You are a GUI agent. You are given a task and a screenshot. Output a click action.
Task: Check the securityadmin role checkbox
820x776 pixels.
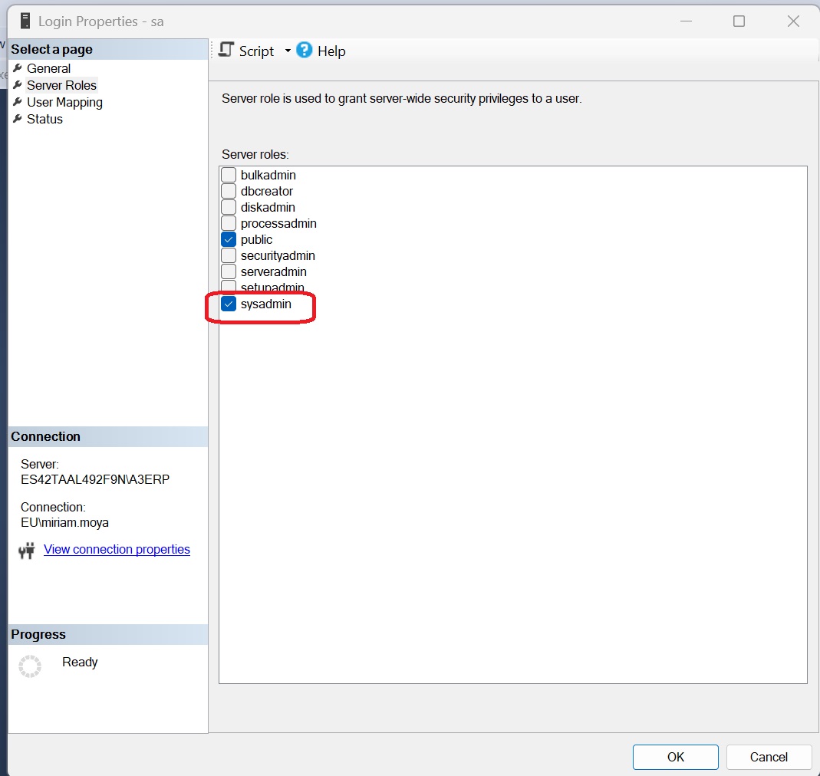(x=229, y=255)
